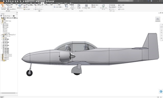The width and height of the screenshot is (163, 98).
Task: Open Two Lights lighting style dropdown
Action: pos(29,9)
